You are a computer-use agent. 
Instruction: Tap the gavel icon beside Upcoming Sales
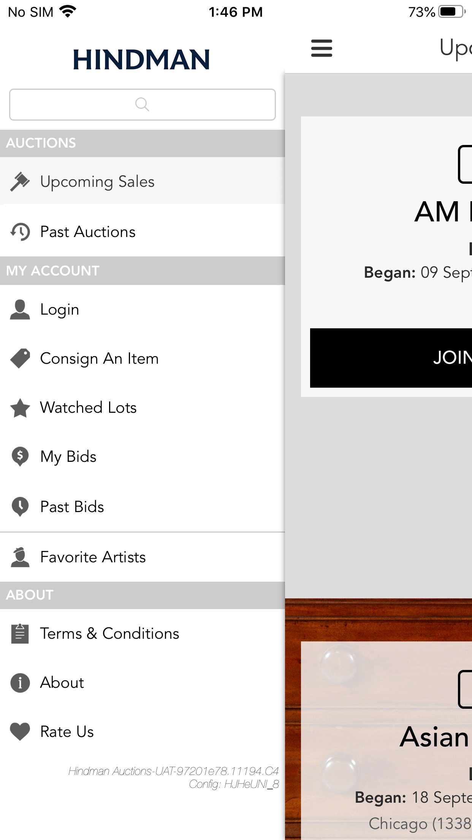tap(20, 181)
